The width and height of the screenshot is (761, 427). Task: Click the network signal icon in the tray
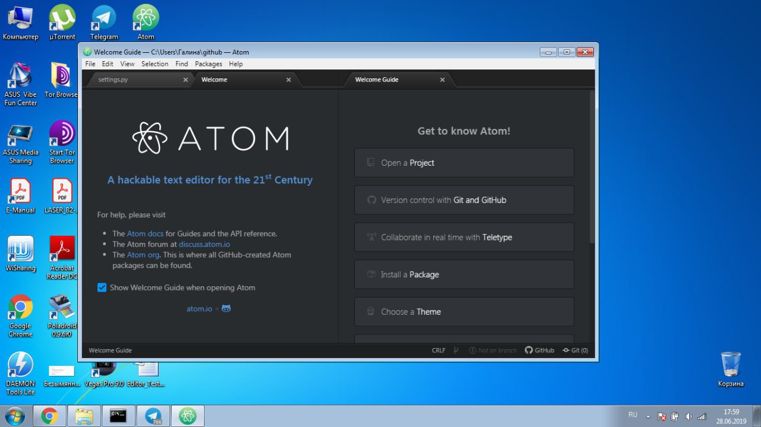point(702,416)
